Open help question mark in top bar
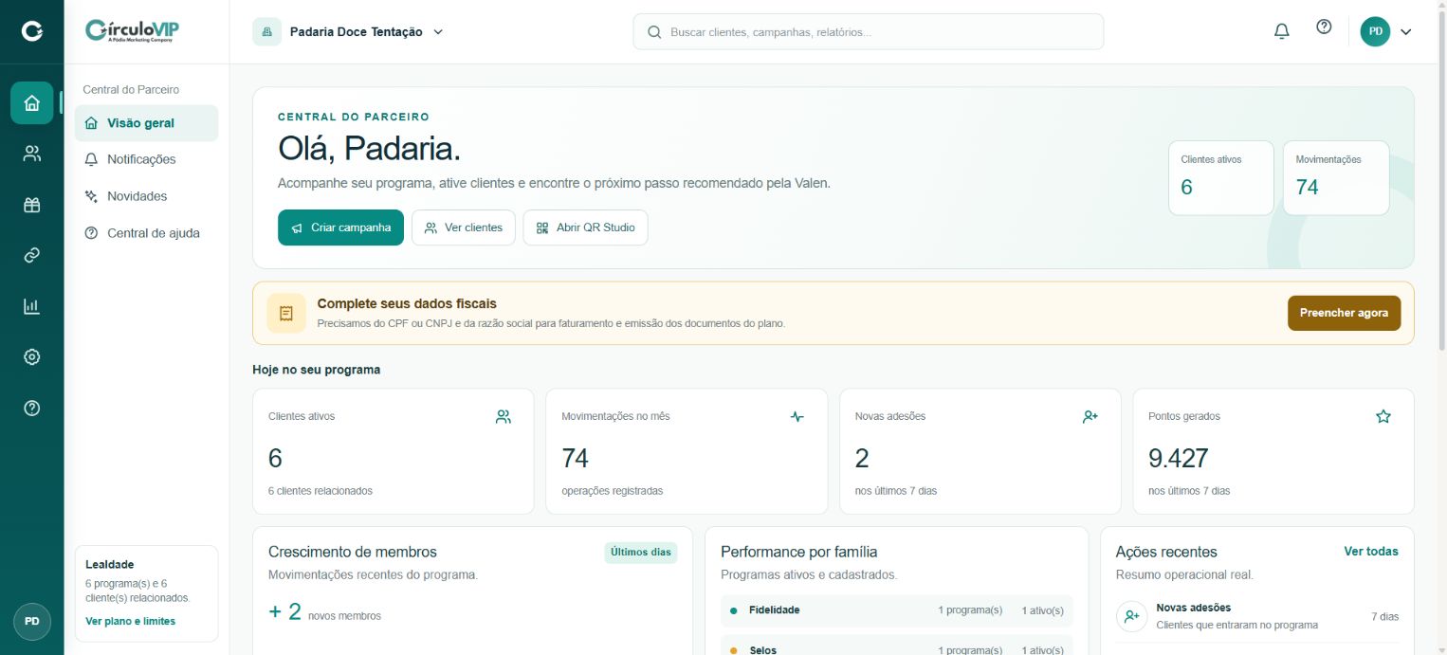The width and height of the screenshot is (1447, 655). pos(1324,27)
